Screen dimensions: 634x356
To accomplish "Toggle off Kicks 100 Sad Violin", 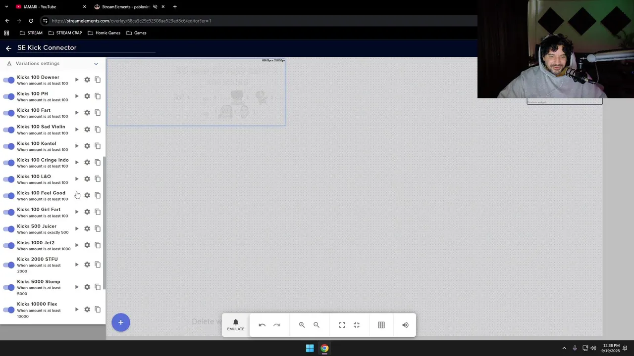I will coord(9,130).
